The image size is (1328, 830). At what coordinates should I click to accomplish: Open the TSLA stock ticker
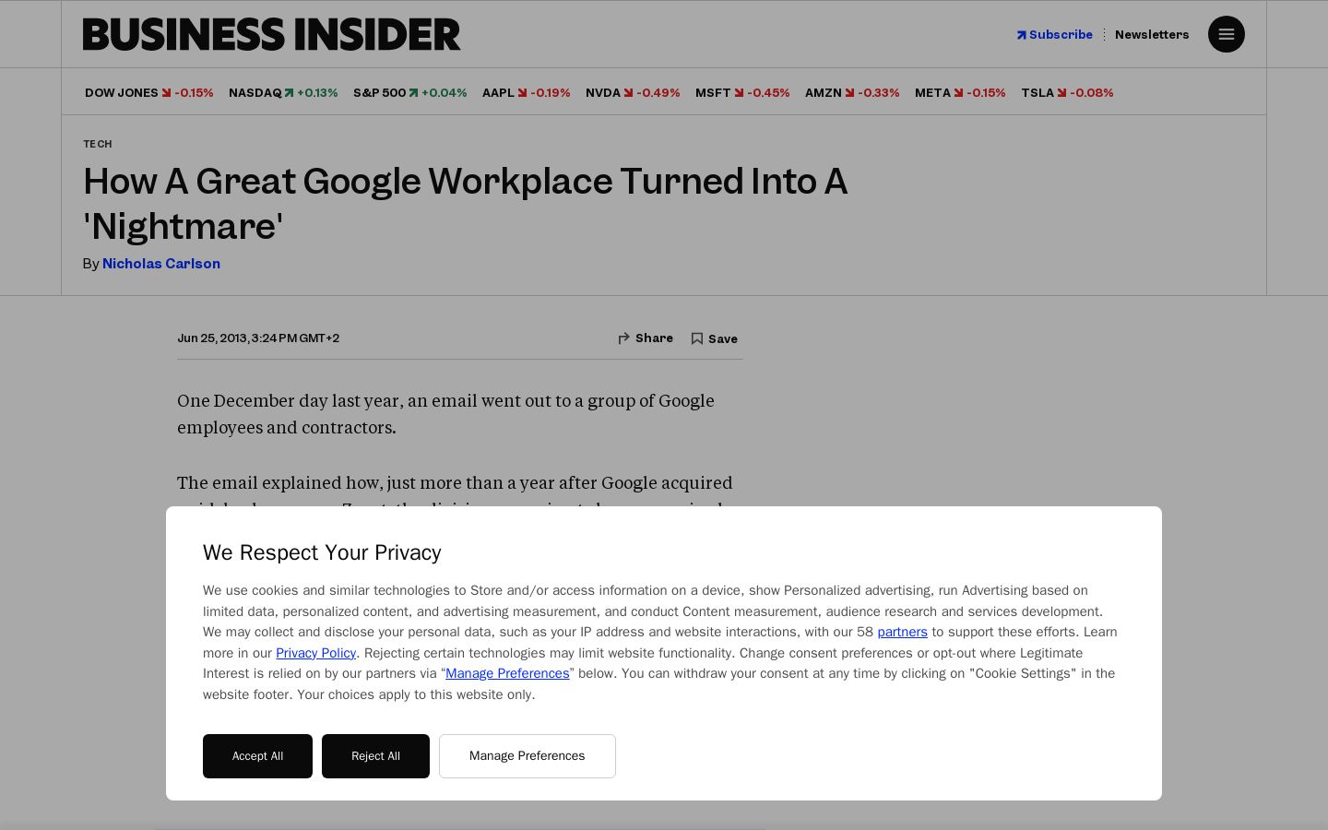(x=1067, y=92)
